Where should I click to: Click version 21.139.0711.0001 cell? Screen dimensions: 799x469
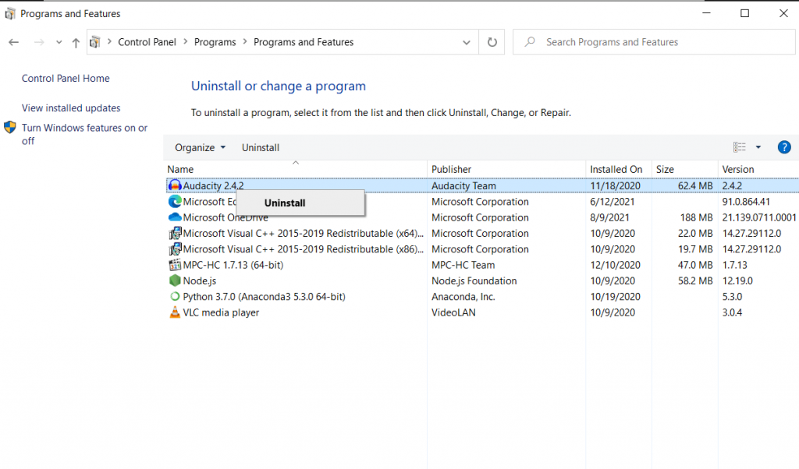click(758, 217)
